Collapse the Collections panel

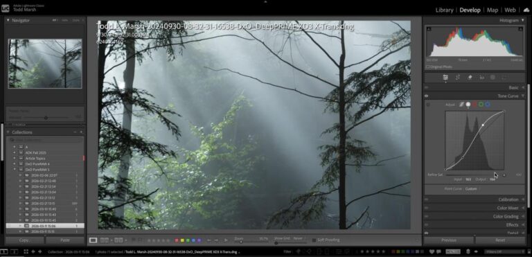click(x=8, y=132)
